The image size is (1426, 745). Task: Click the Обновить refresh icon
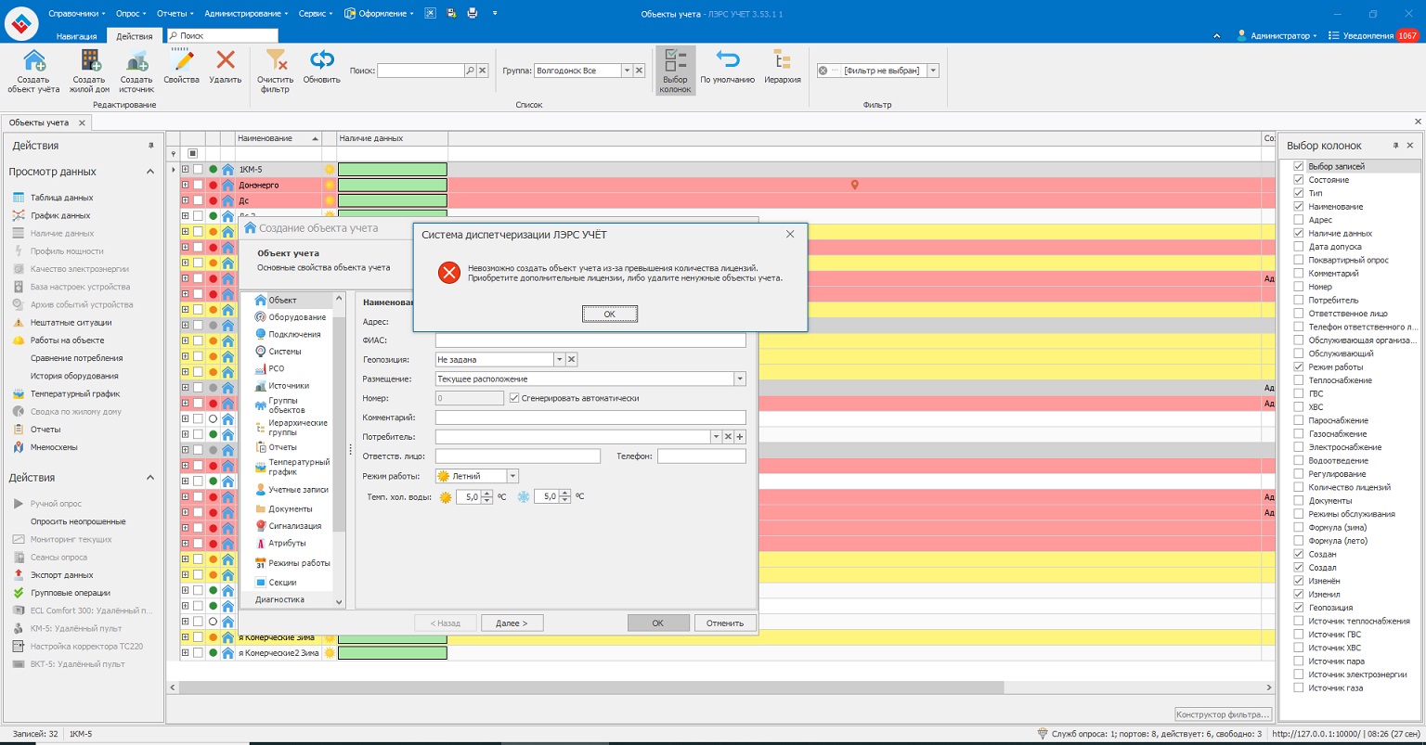(322, 60)
